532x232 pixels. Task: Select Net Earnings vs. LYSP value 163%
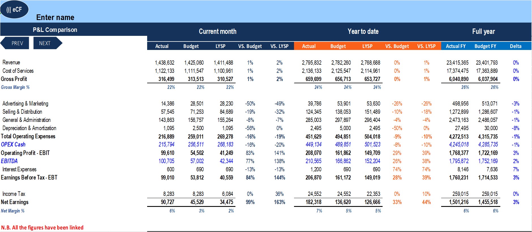coord(280,202)
